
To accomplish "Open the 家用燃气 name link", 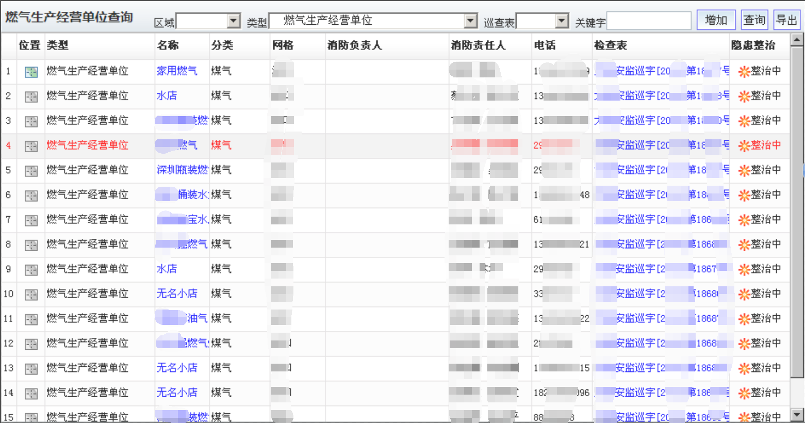I will [177, 71].
